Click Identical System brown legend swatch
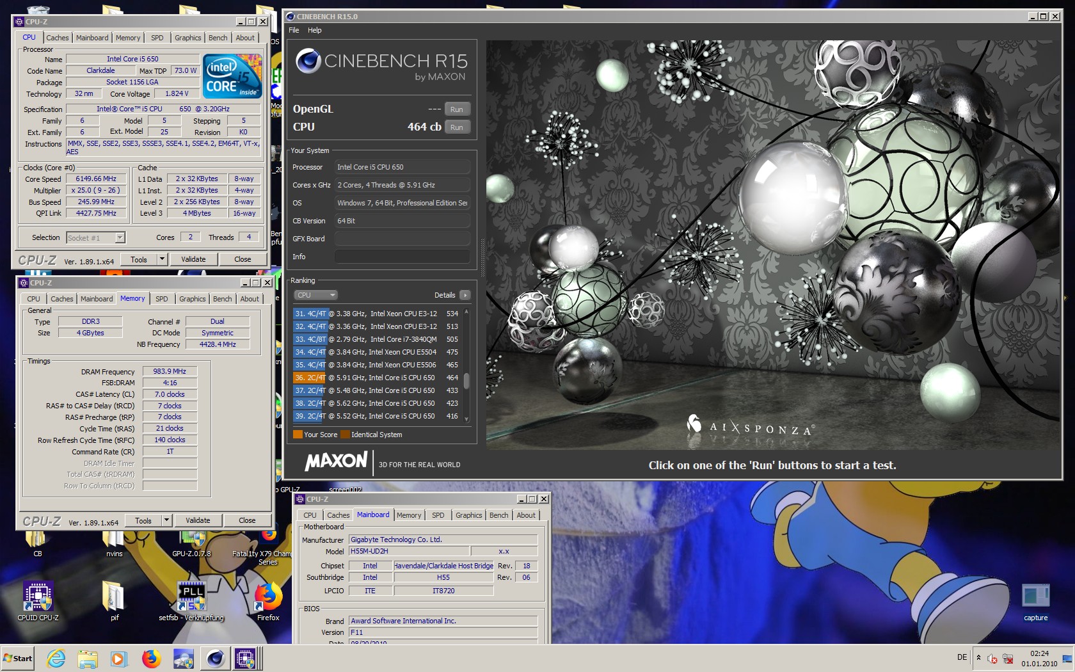The image size is (1075, 672). (x=345, y=435)
